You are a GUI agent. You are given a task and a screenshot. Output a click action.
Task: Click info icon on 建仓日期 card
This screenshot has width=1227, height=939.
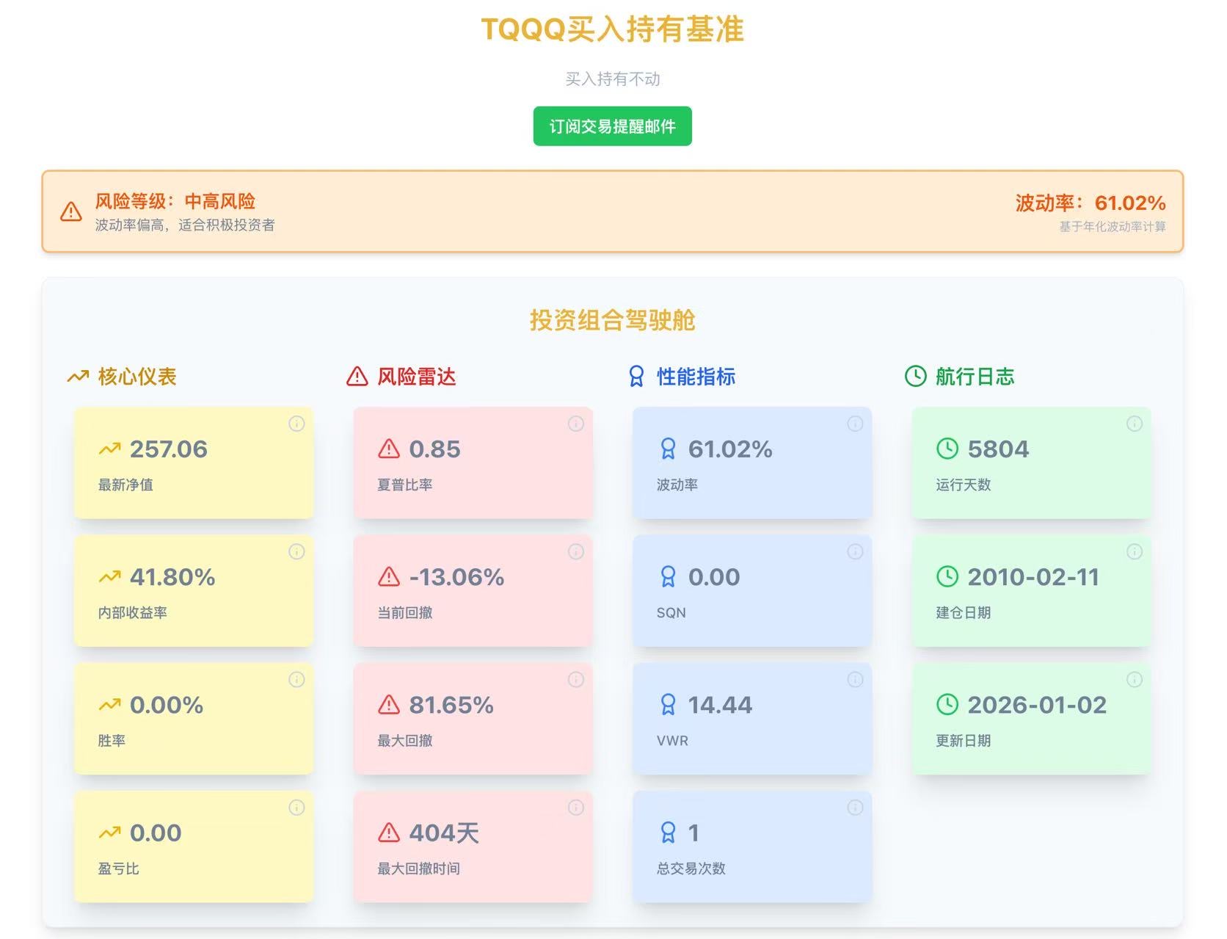tap(1135, 551)
